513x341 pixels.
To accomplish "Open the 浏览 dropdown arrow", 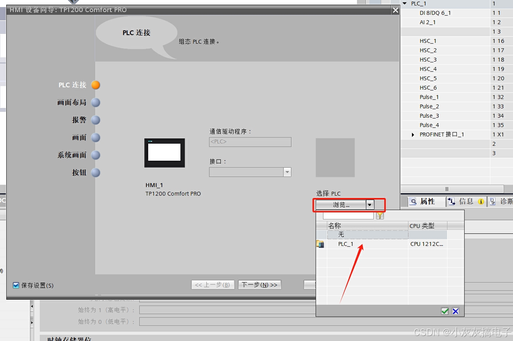I will pos(370,205).
